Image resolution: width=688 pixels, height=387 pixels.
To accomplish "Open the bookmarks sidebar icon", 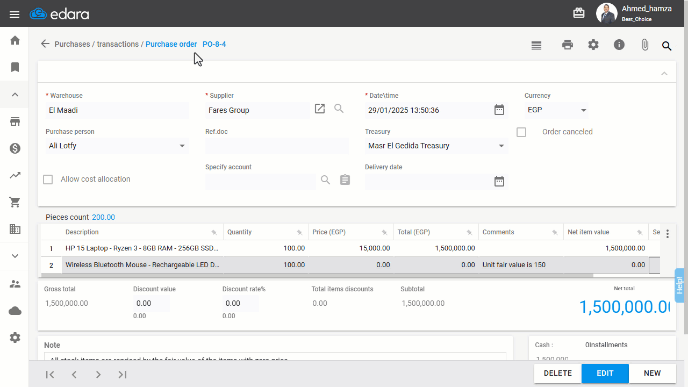I will click(15, 67).
